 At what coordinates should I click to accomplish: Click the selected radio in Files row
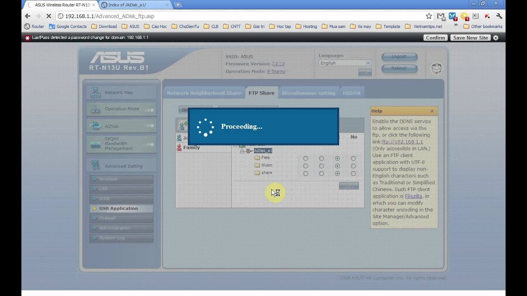[x=337, y=158]
